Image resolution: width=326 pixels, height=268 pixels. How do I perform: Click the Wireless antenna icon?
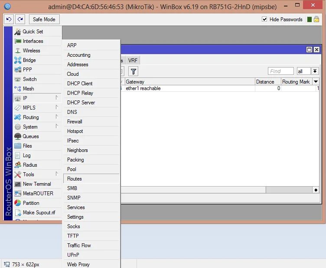[x=18, y=51]
